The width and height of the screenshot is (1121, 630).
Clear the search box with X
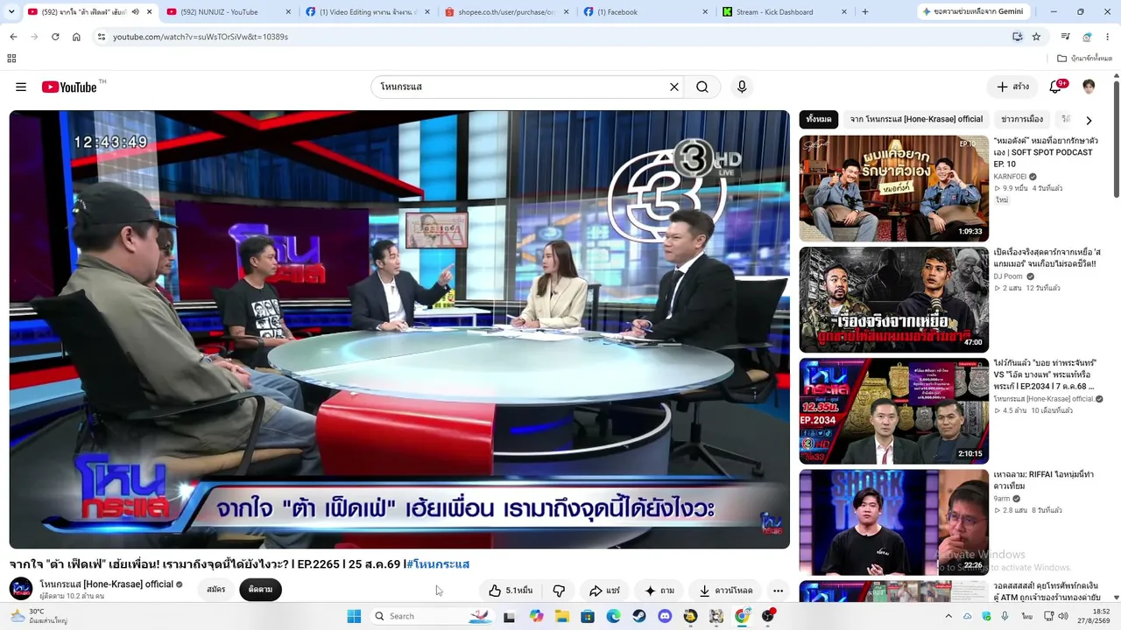click(674, 87)
